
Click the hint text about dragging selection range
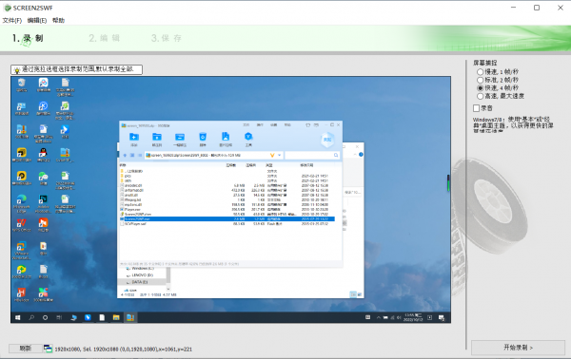(78, 69)
